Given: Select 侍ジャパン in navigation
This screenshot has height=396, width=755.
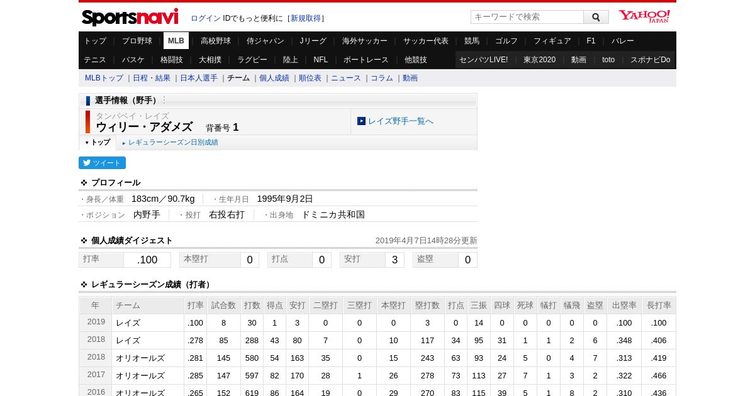Looking at the screenshot, I should coord(266,41).
